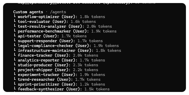Image resolution: width=189 pixels, height=95 pixels.
Task: Select trend-researcher agent line
Action: pyautogui.click(x=57, y=80)
